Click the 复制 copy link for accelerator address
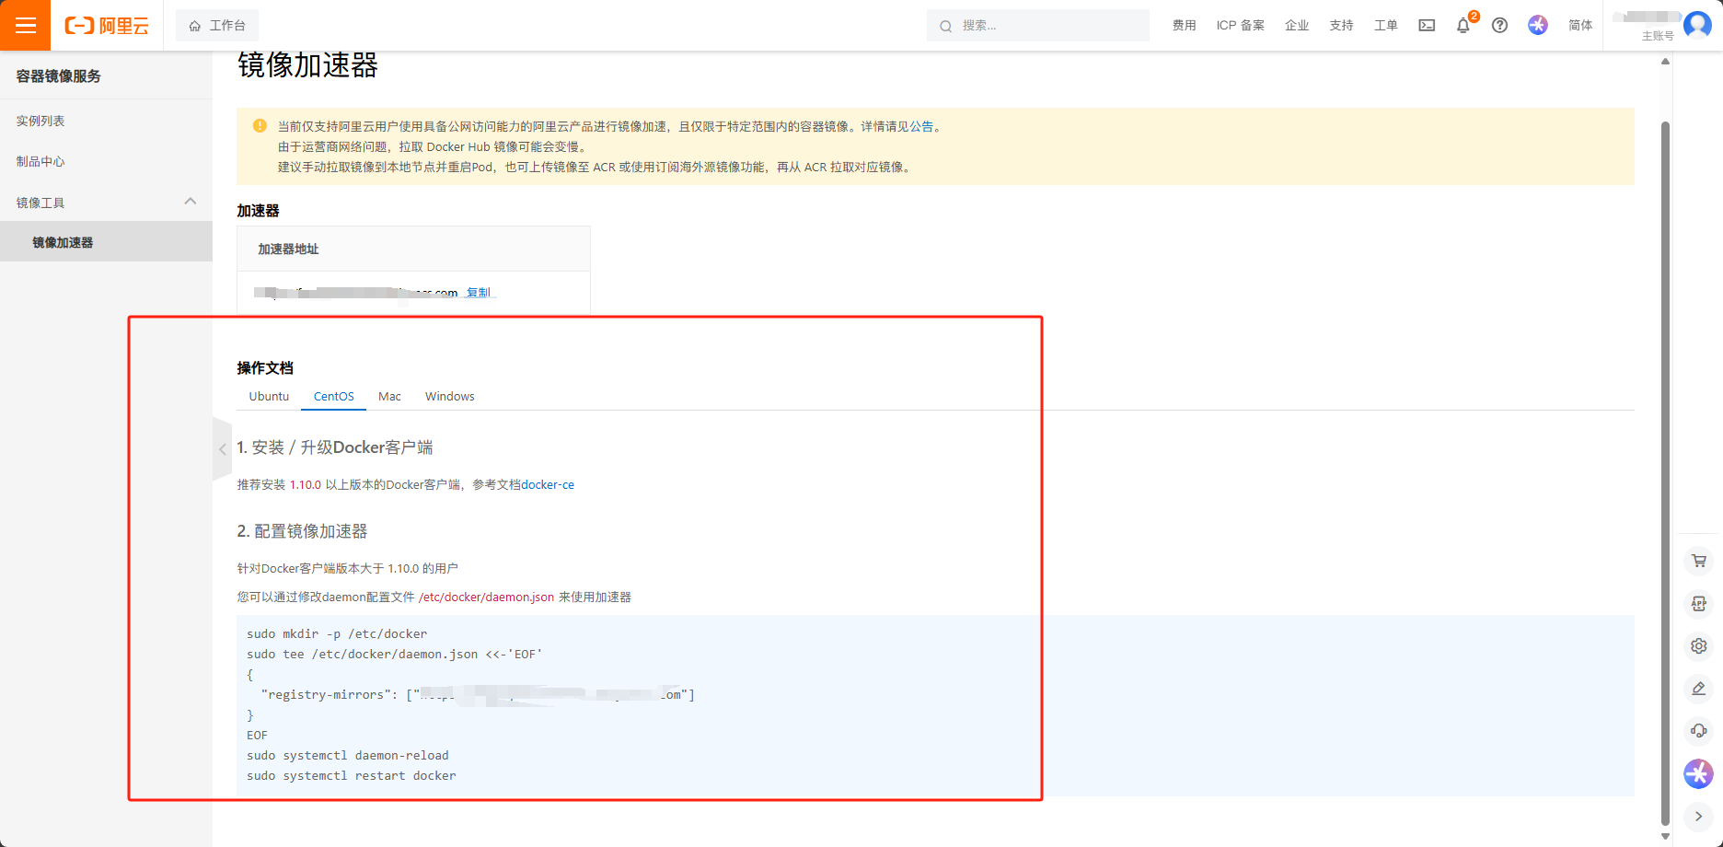Screen dimensions: 1723x847 coord(479,292)
